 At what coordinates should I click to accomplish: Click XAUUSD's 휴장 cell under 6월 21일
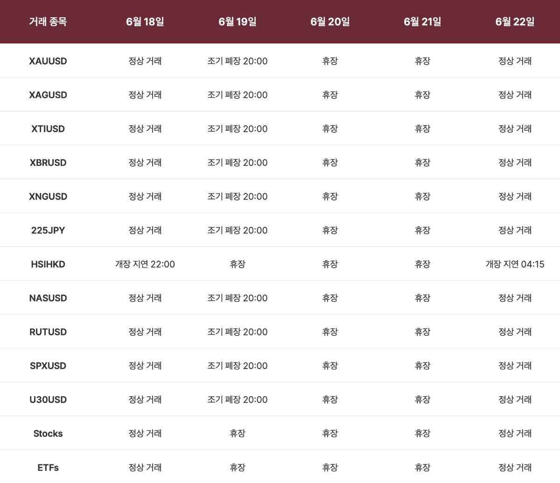point(422,61)
